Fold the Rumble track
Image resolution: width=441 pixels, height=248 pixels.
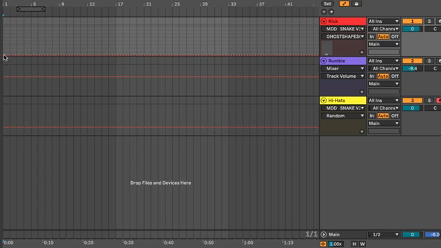(x=324, y=61)
